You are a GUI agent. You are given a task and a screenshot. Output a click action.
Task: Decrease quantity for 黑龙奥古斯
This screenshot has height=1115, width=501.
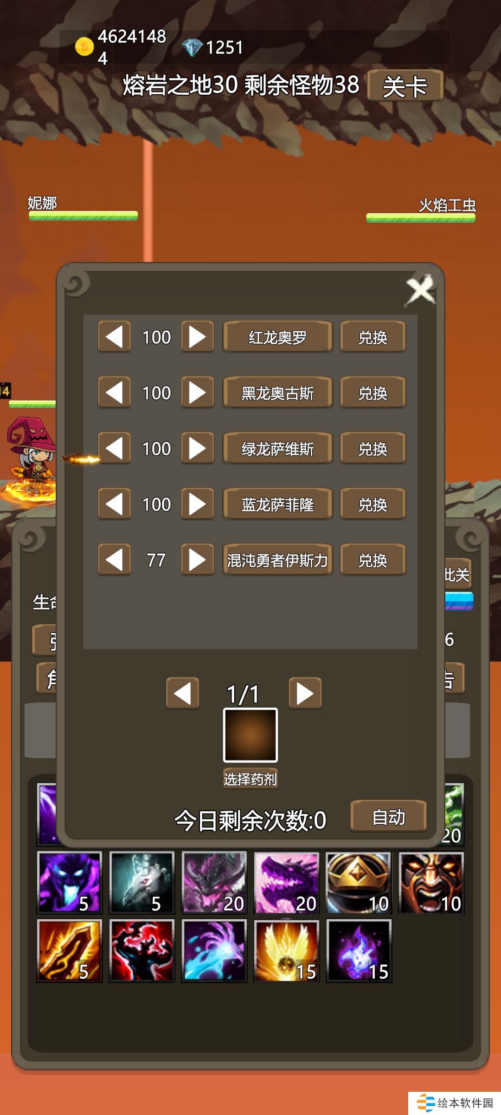[114, 393]
